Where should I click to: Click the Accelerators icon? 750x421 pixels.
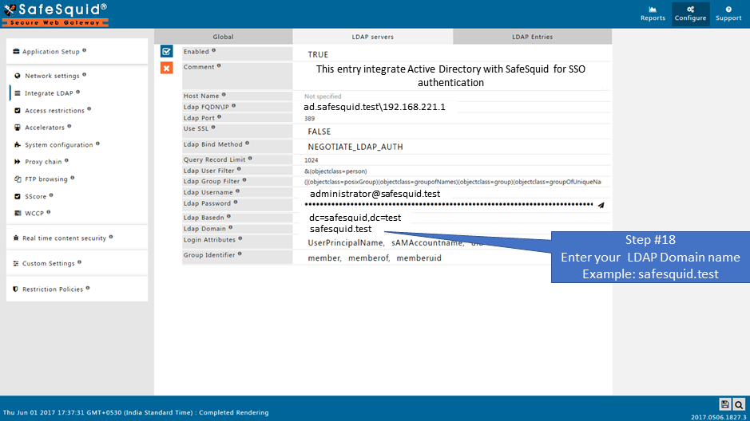[x=18, y=128]
